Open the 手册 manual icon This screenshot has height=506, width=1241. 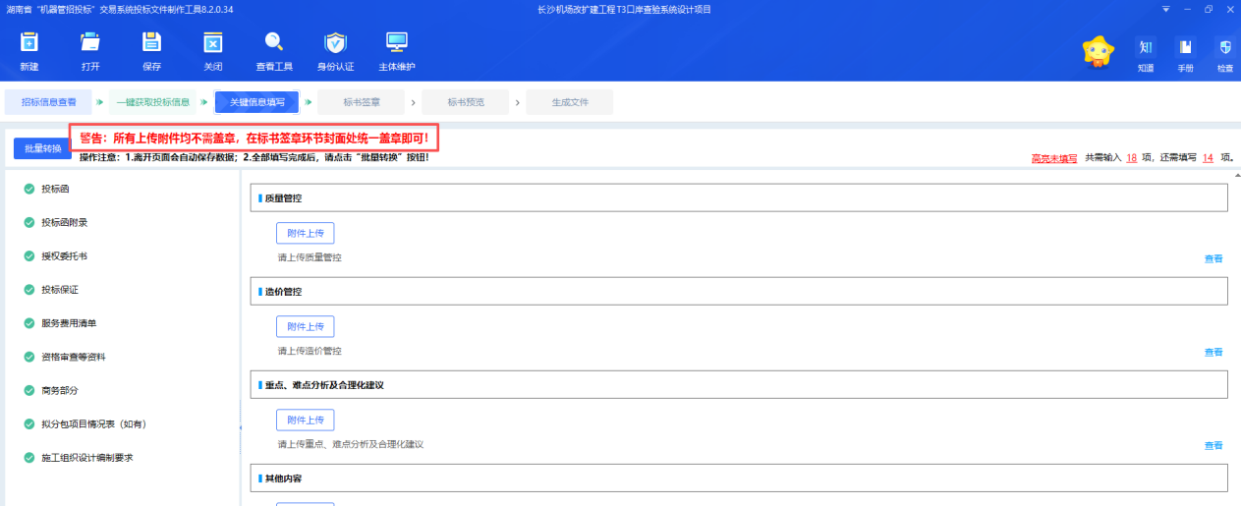pos(1185,48)
